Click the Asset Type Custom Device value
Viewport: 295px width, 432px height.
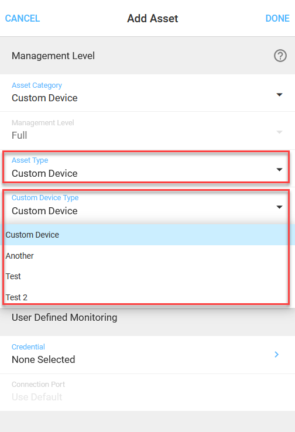tap(44, 174)
